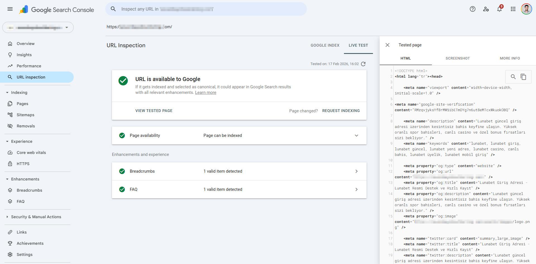
Task: Copy the tested page HTML code
Action: (x=523, y=77)
